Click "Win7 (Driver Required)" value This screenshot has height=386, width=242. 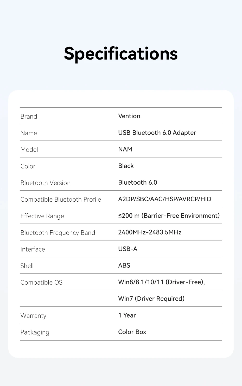[x=151, y=299]
